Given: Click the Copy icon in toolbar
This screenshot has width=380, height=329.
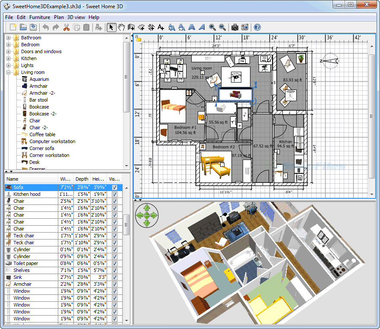Looking at the screenshot, I should (76, 27).
